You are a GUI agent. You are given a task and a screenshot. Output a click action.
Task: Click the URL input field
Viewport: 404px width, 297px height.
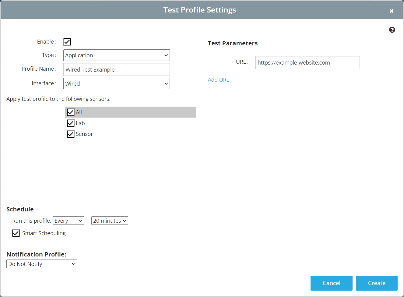coord(307,62)
